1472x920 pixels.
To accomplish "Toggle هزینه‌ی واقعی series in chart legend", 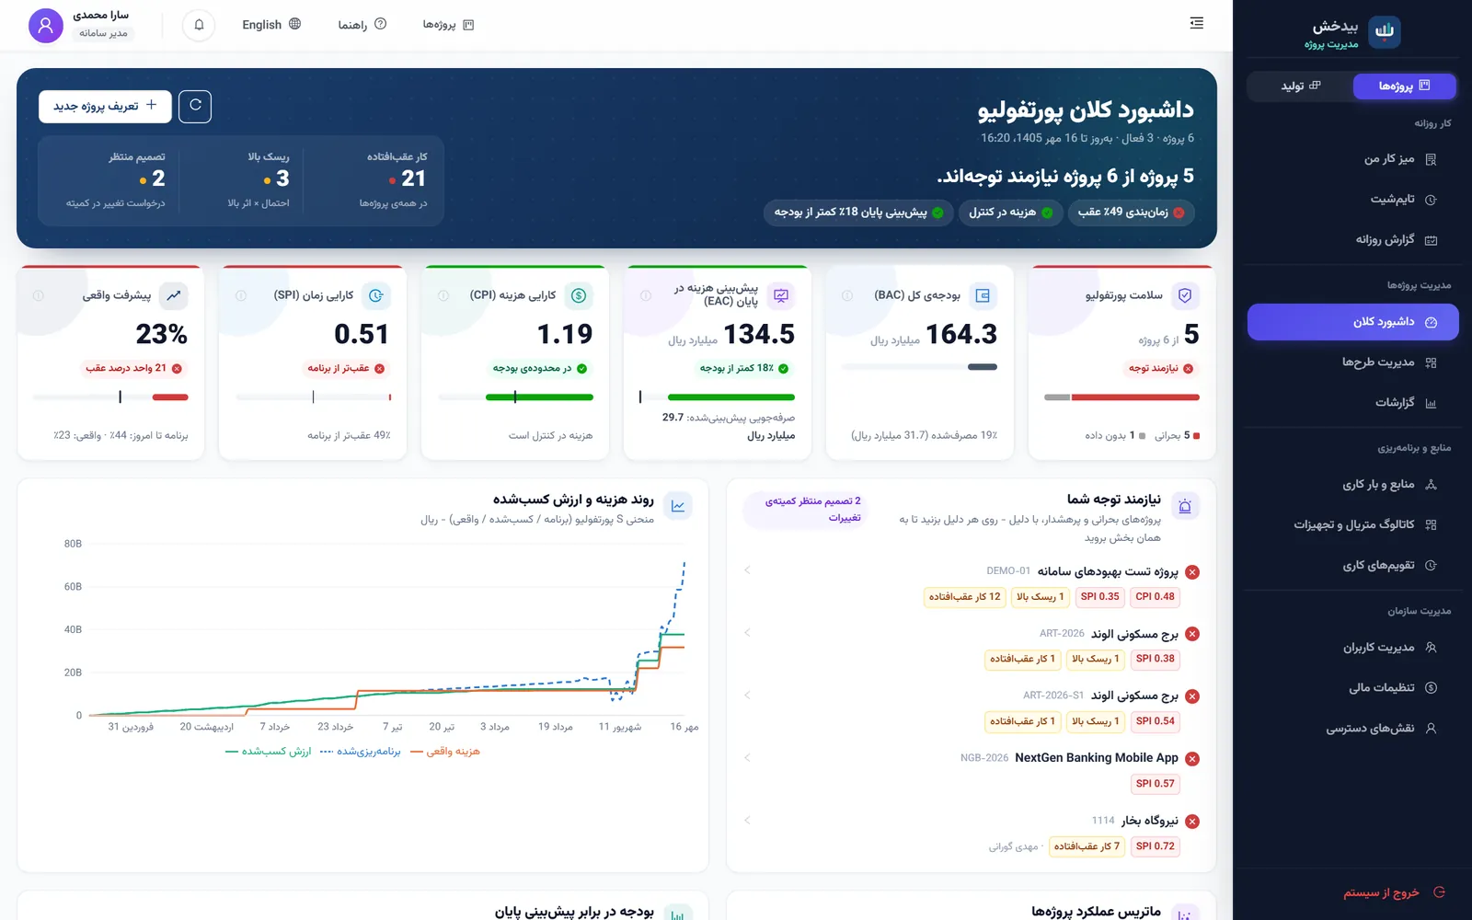I will [445, 752].
